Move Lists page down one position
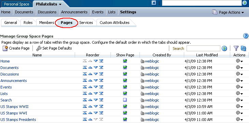249x123 pixels. (96, 93)
